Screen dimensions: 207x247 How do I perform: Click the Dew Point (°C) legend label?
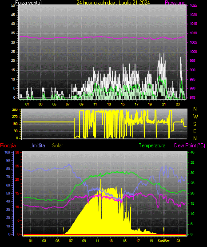coord(190,146)
